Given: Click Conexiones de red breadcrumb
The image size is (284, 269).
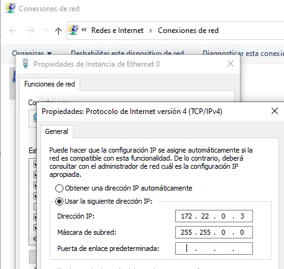Looking at the screenshot, I should 188,31.
